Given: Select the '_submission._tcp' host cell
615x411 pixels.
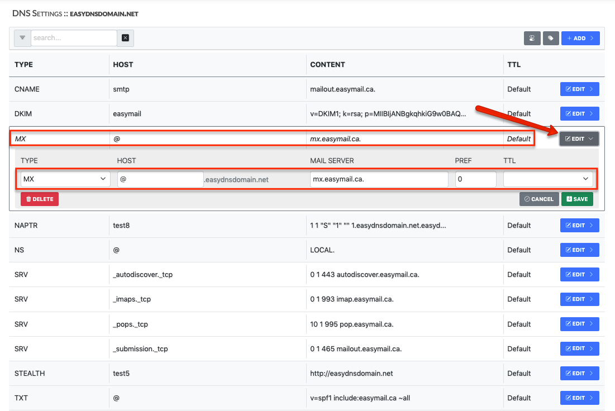Looking at the screenshot, I should (140, 348).
